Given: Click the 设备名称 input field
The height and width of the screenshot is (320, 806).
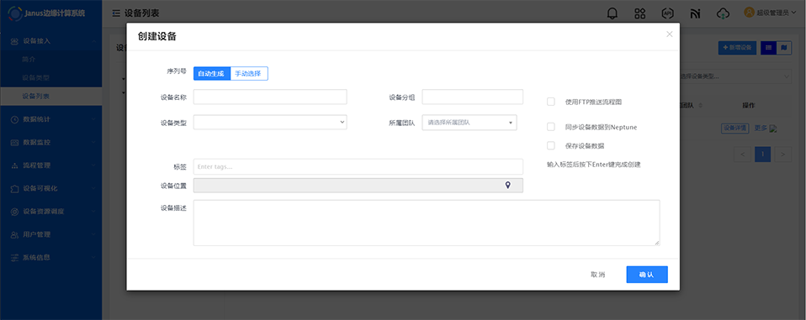Looking at the screenshot, I should pyautogui.click(x=270, y=97).
